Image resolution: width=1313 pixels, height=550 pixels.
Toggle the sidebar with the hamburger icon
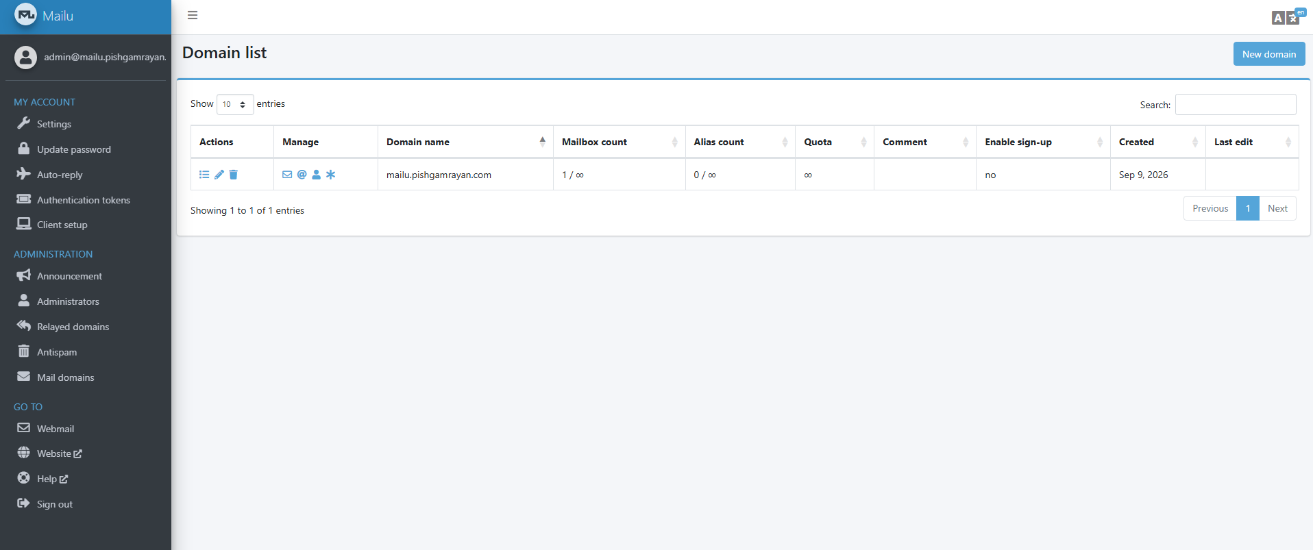coord(193,15)
